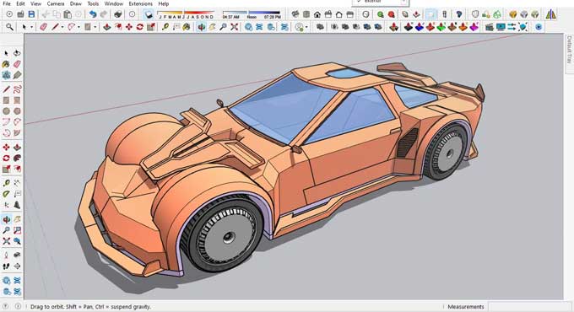Image resolution: width=574 pixels, height=312 pixels.
Task: Select the Rotate tool in top toolbar
Action: pyautogui.click(x=140, y=27)
